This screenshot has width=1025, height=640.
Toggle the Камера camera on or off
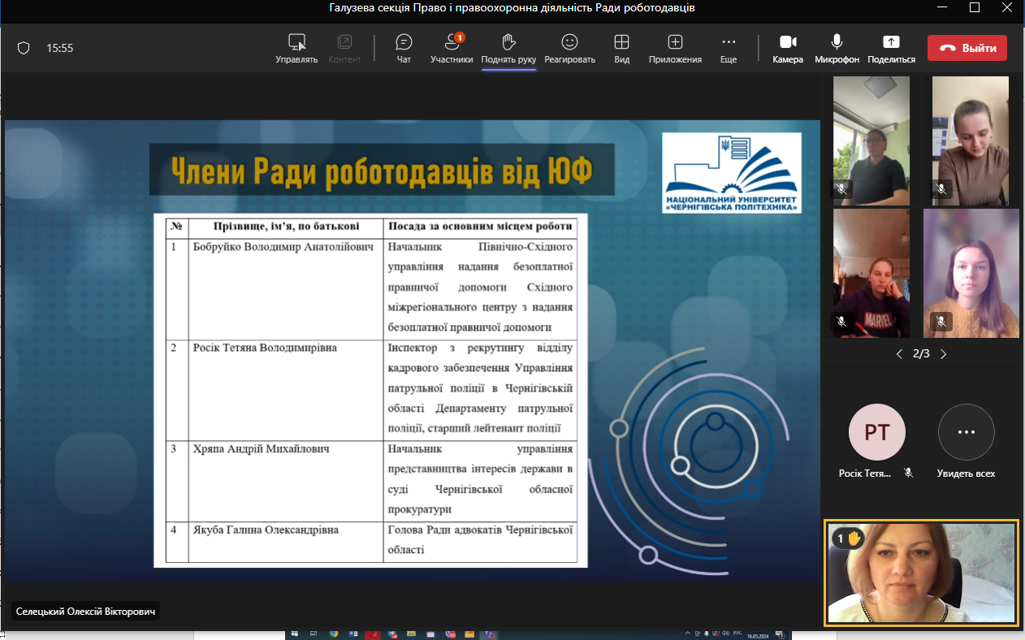[787, 48]
